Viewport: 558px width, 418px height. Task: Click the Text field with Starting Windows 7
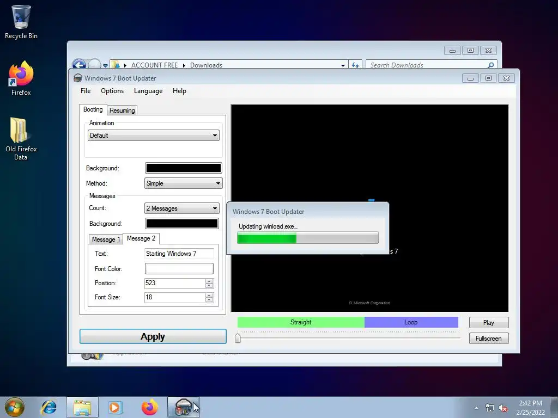click(x=179, y=254)
